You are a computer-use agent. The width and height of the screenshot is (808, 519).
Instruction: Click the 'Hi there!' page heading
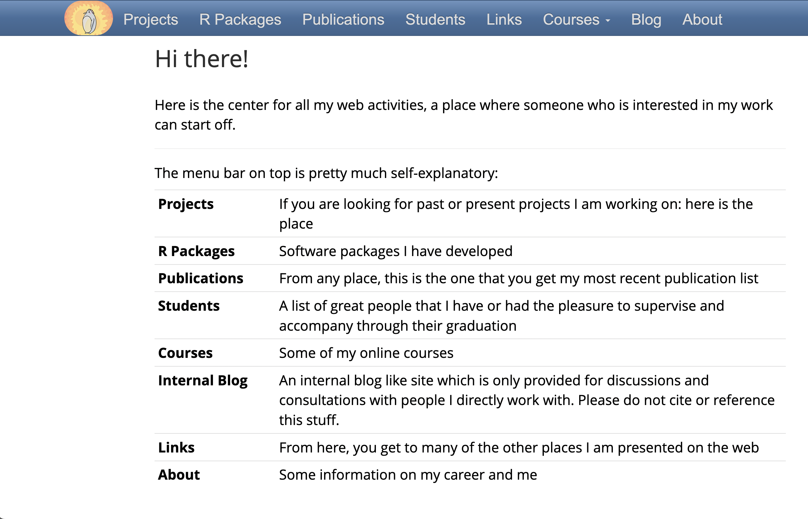point(201,59)
